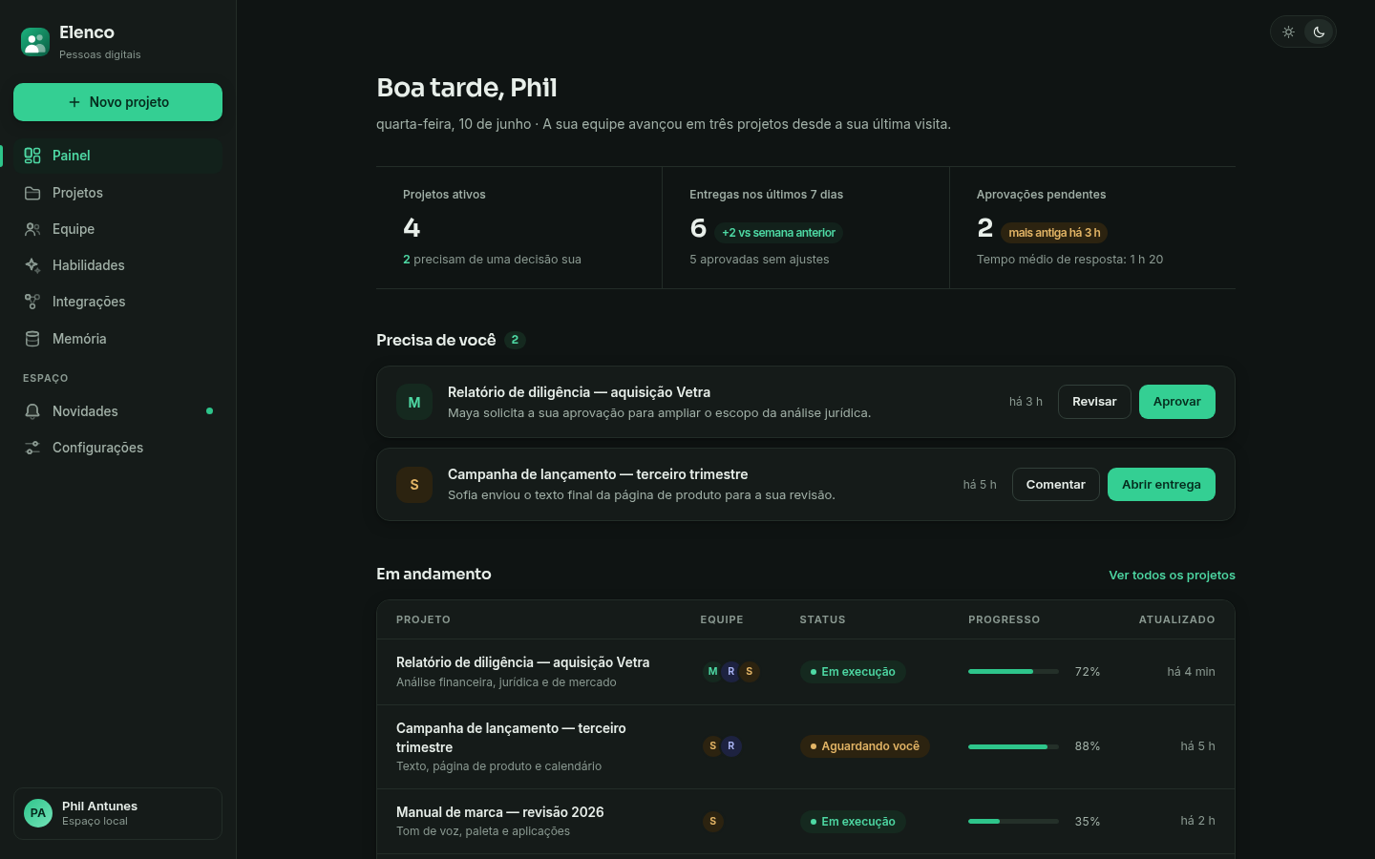Click the ATUALIZADO column header

coord(1176,619)
